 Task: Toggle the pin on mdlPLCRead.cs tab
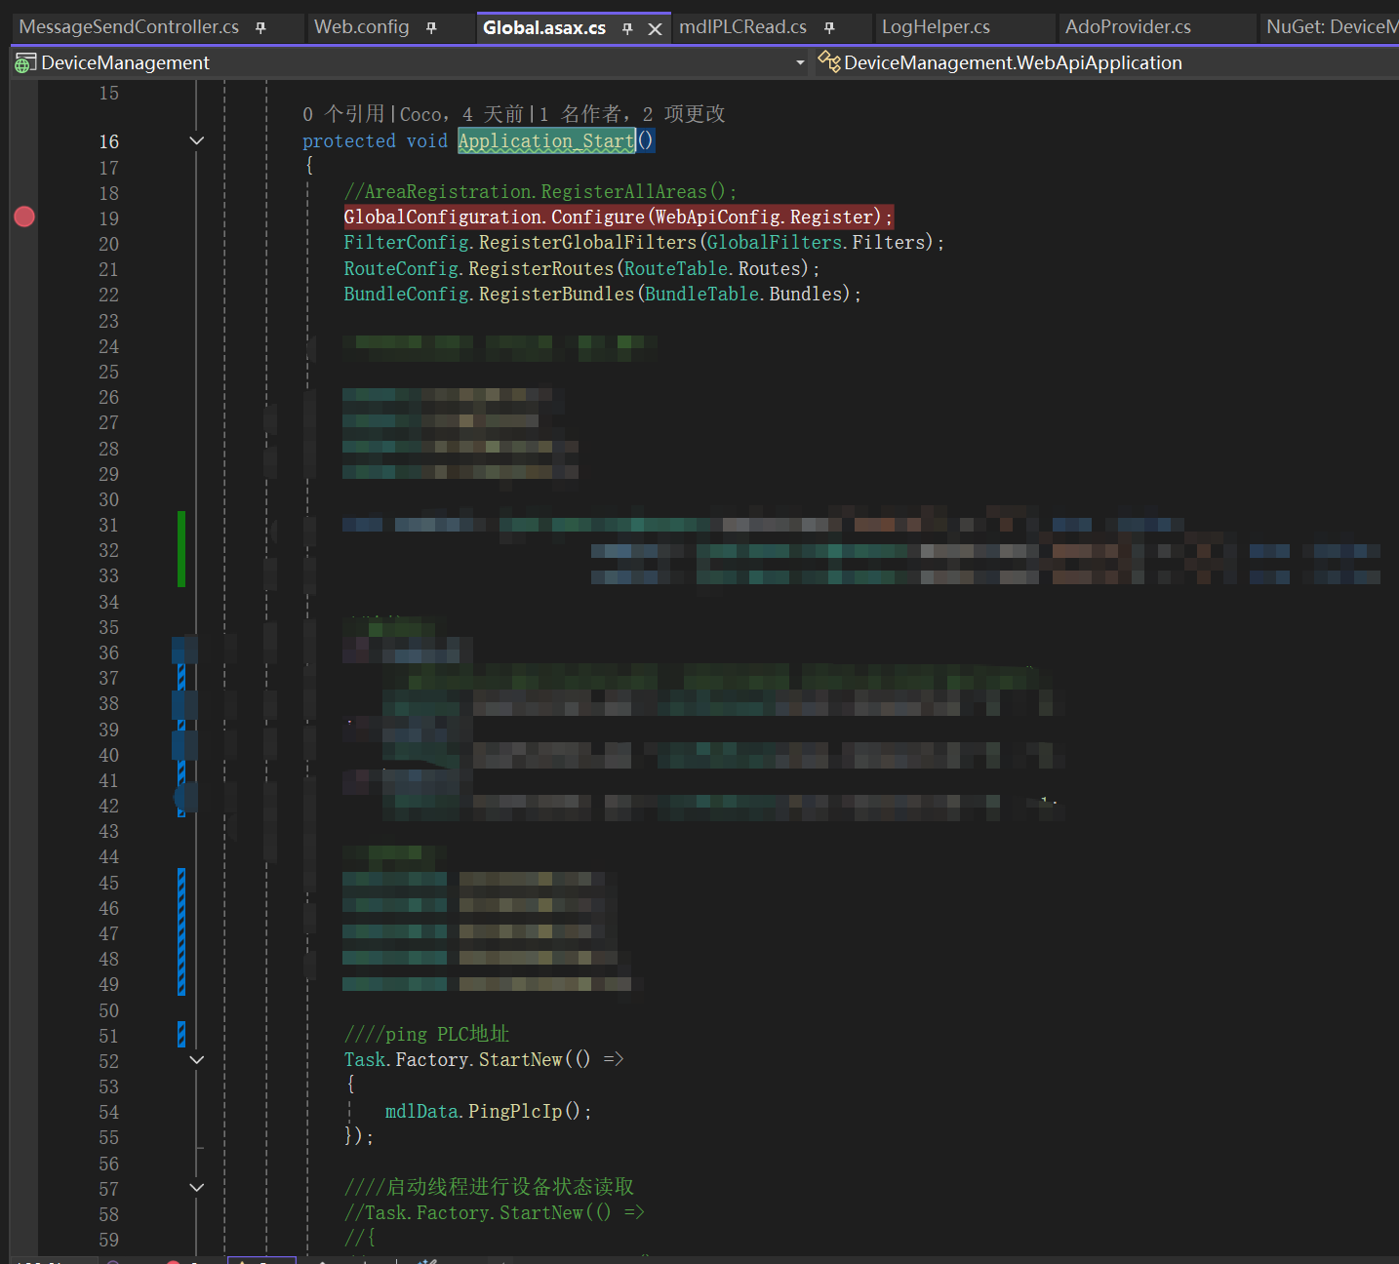pyautogui.click(x=829, y=28)
